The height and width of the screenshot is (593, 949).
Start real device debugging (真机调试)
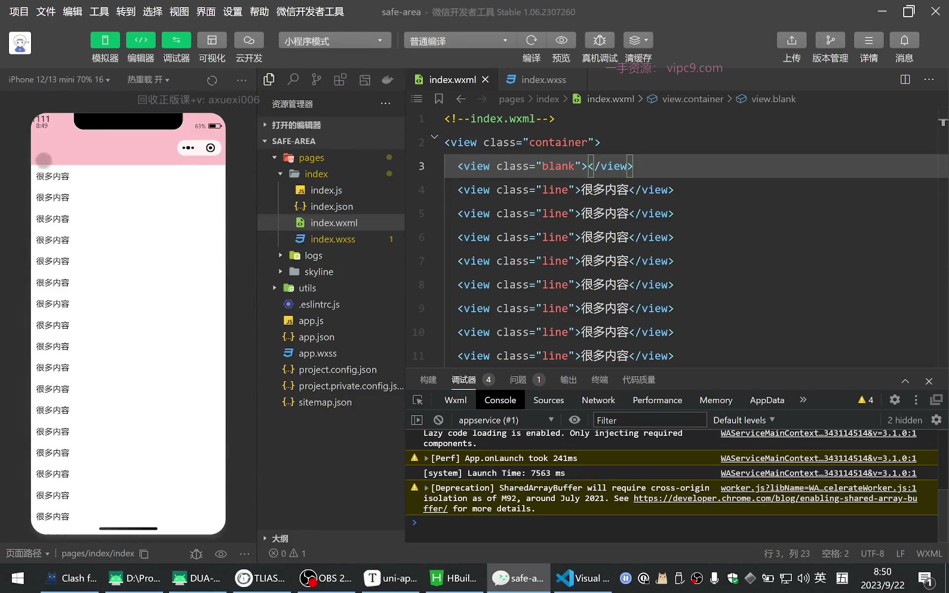click(600, 40)
